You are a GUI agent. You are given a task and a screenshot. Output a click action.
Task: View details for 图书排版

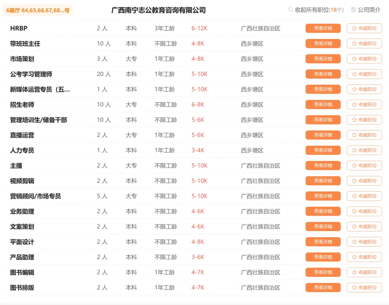coord(323,288)
